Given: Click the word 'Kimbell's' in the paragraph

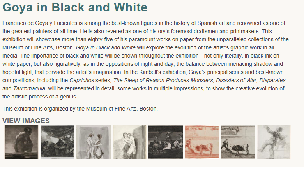Looking at the screenshot, I should click(140, 72).
